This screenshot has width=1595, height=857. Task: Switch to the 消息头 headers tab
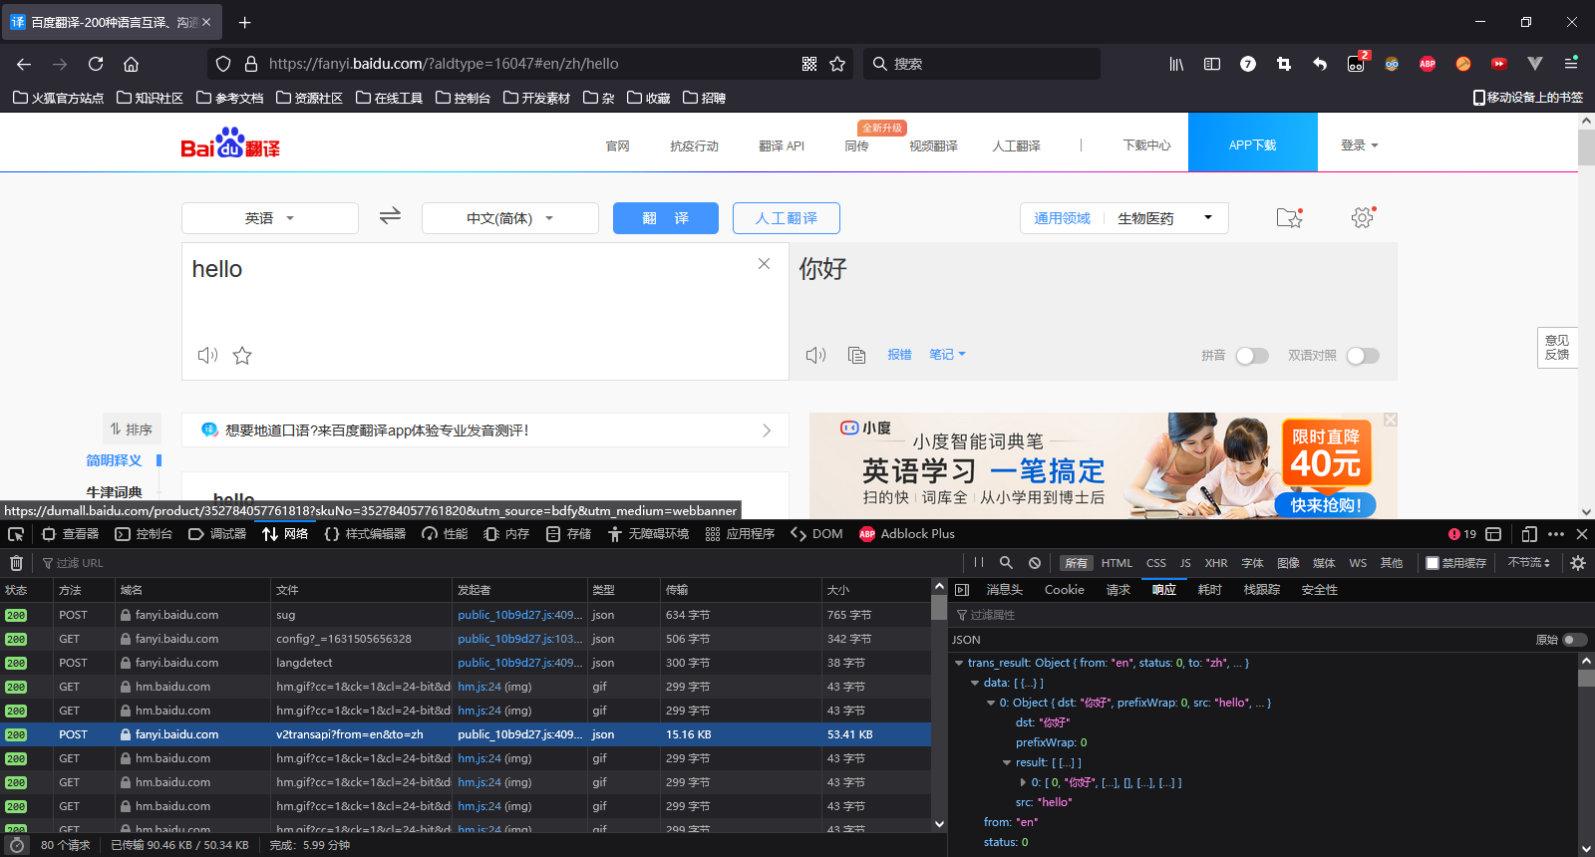pyautogui.click(x=1005, y=590)
